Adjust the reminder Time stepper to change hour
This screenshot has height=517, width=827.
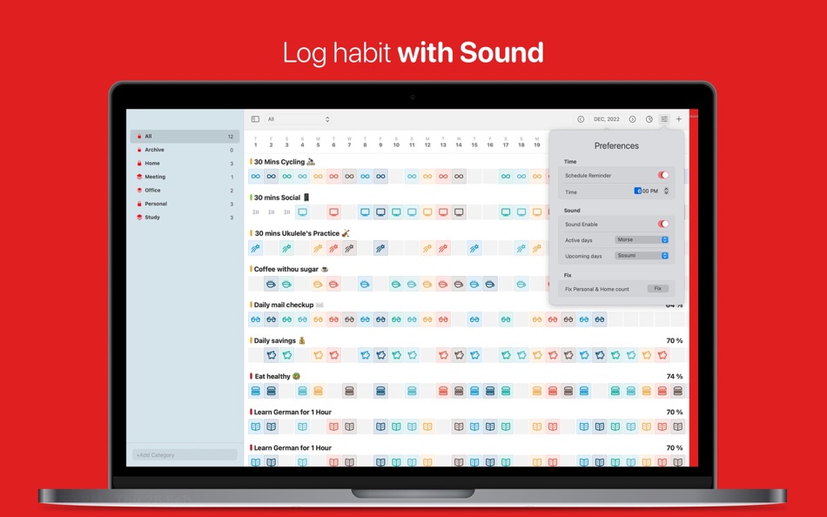click(x=667, y=191)
